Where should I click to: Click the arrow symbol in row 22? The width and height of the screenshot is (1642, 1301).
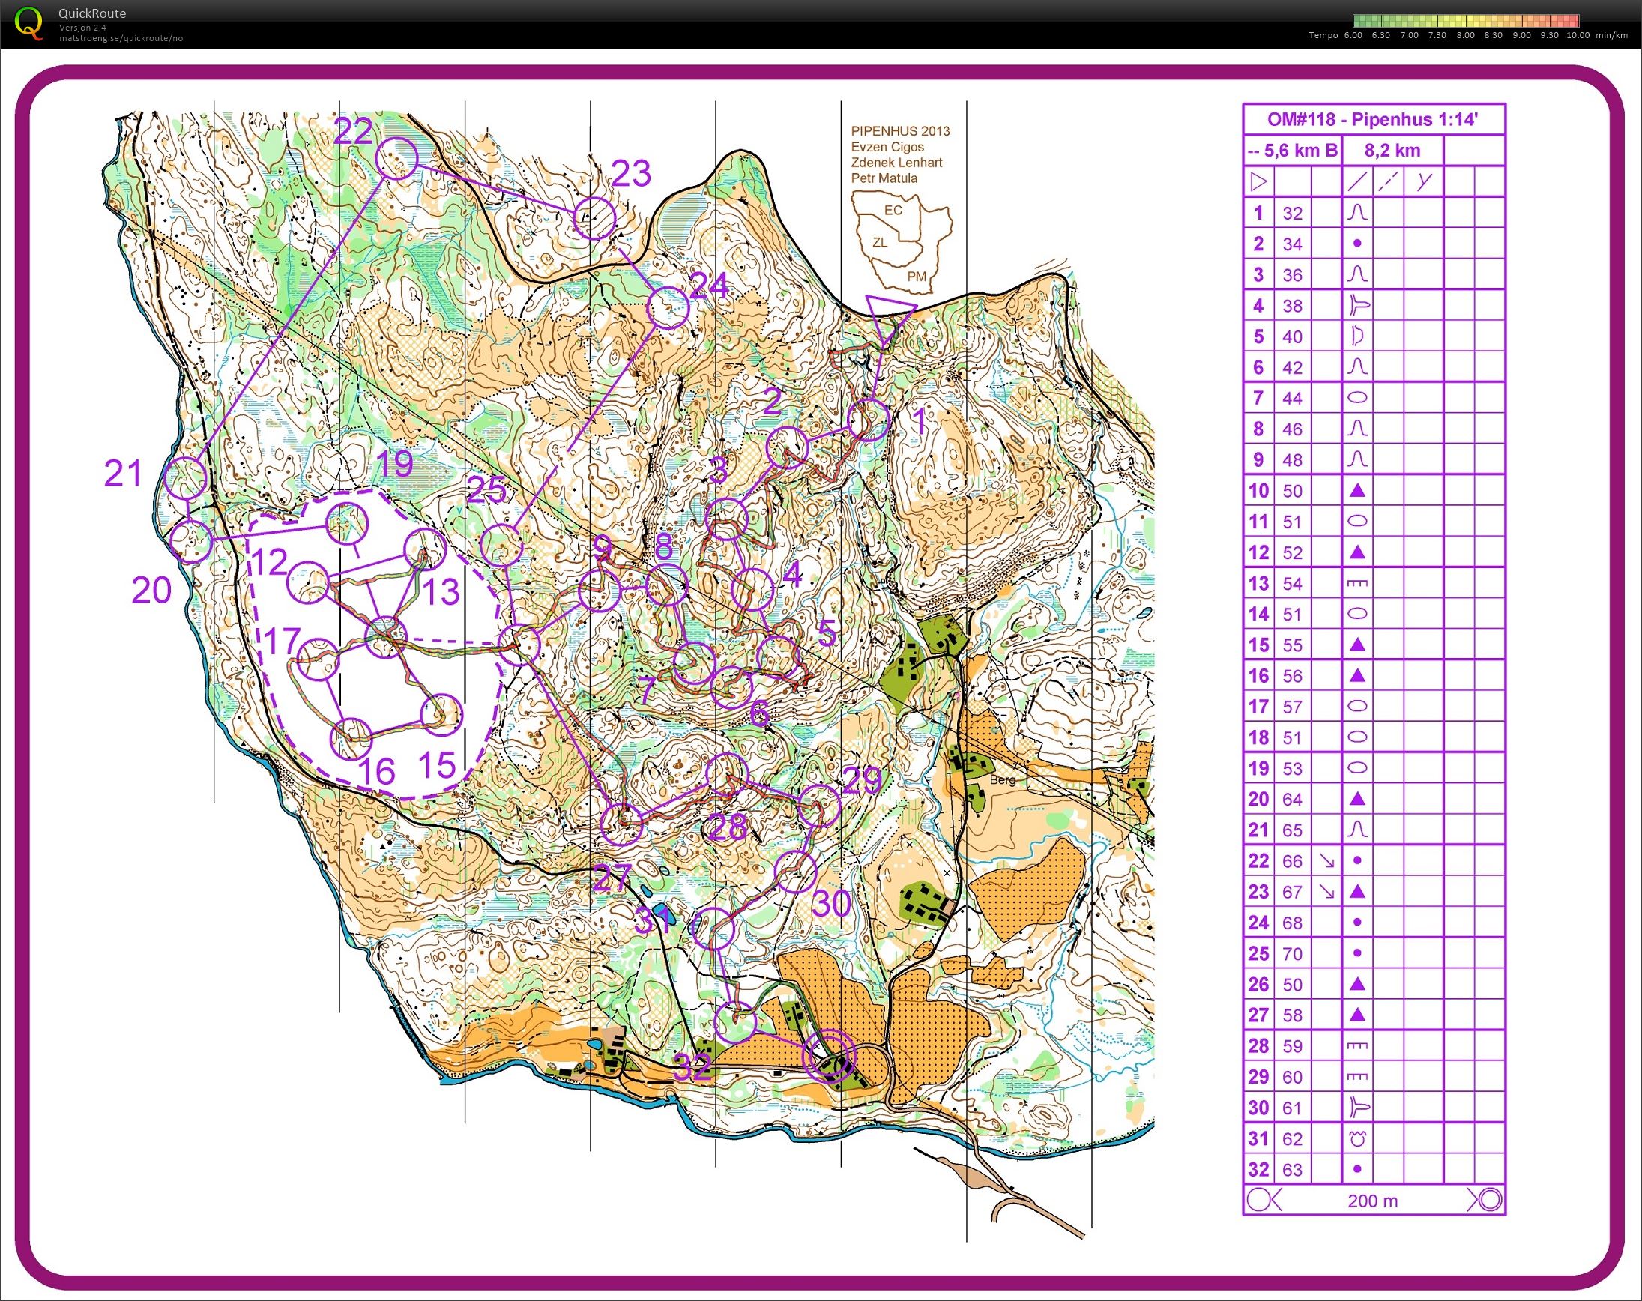pyautogui.click(x=1326, y=861)
